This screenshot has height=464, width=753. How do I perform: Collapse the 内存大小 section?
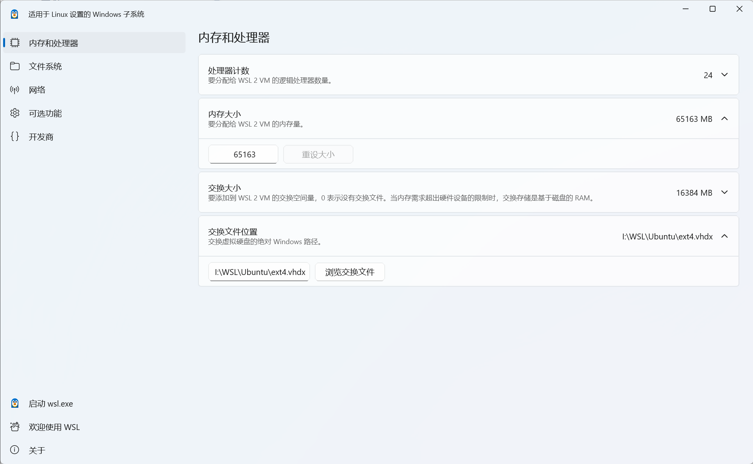click(724, 119)
